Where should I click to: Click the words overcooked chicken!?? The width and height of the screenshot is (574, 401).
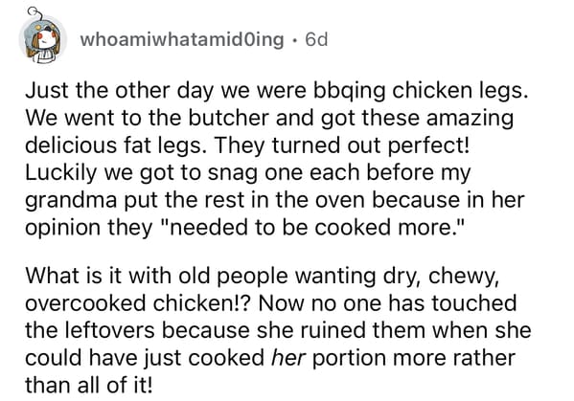tap(139, 303)
